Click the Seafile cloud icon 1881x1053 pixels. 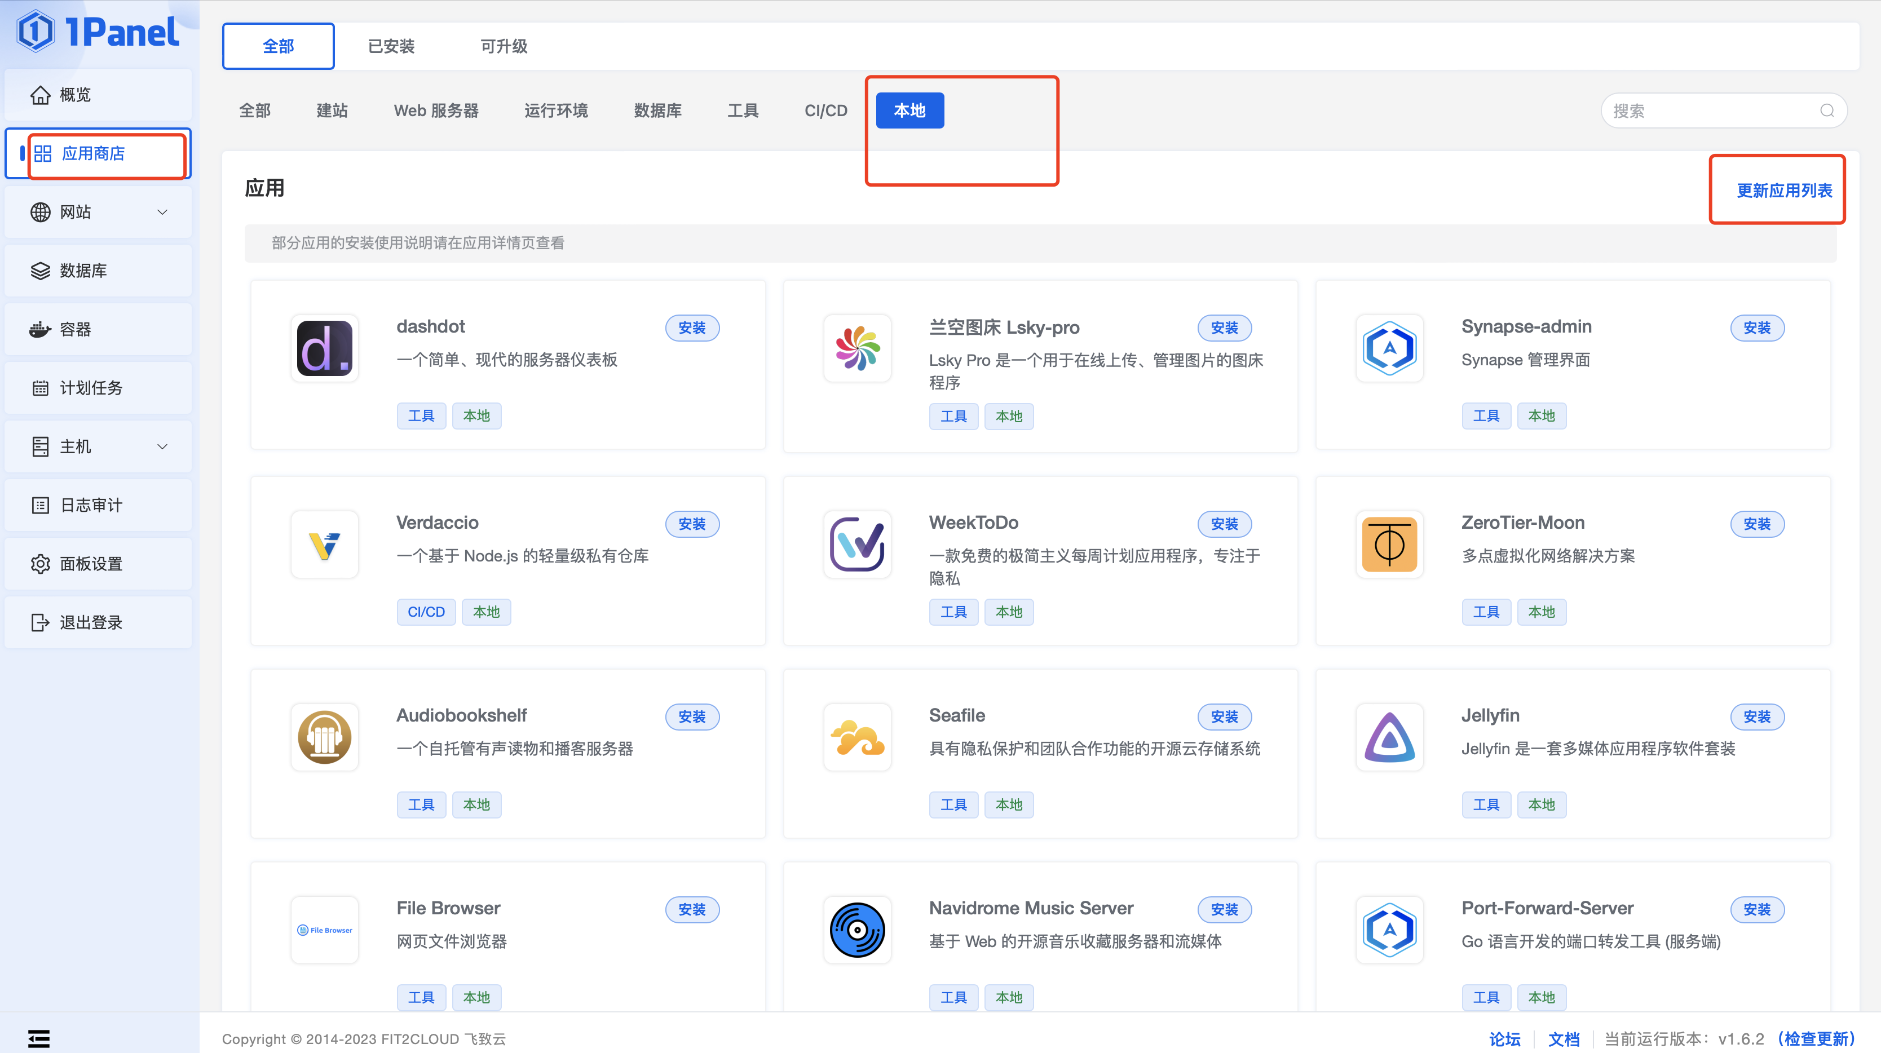pos(857,737)
